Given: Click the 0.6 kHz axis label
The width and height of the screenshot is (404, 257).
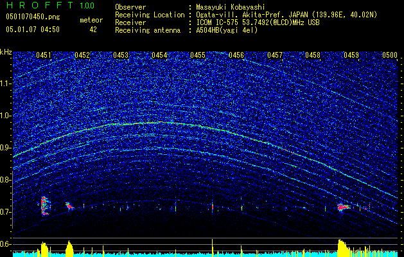Looking at the screenshot, I should pyautogui.click(x=6, y=244).
